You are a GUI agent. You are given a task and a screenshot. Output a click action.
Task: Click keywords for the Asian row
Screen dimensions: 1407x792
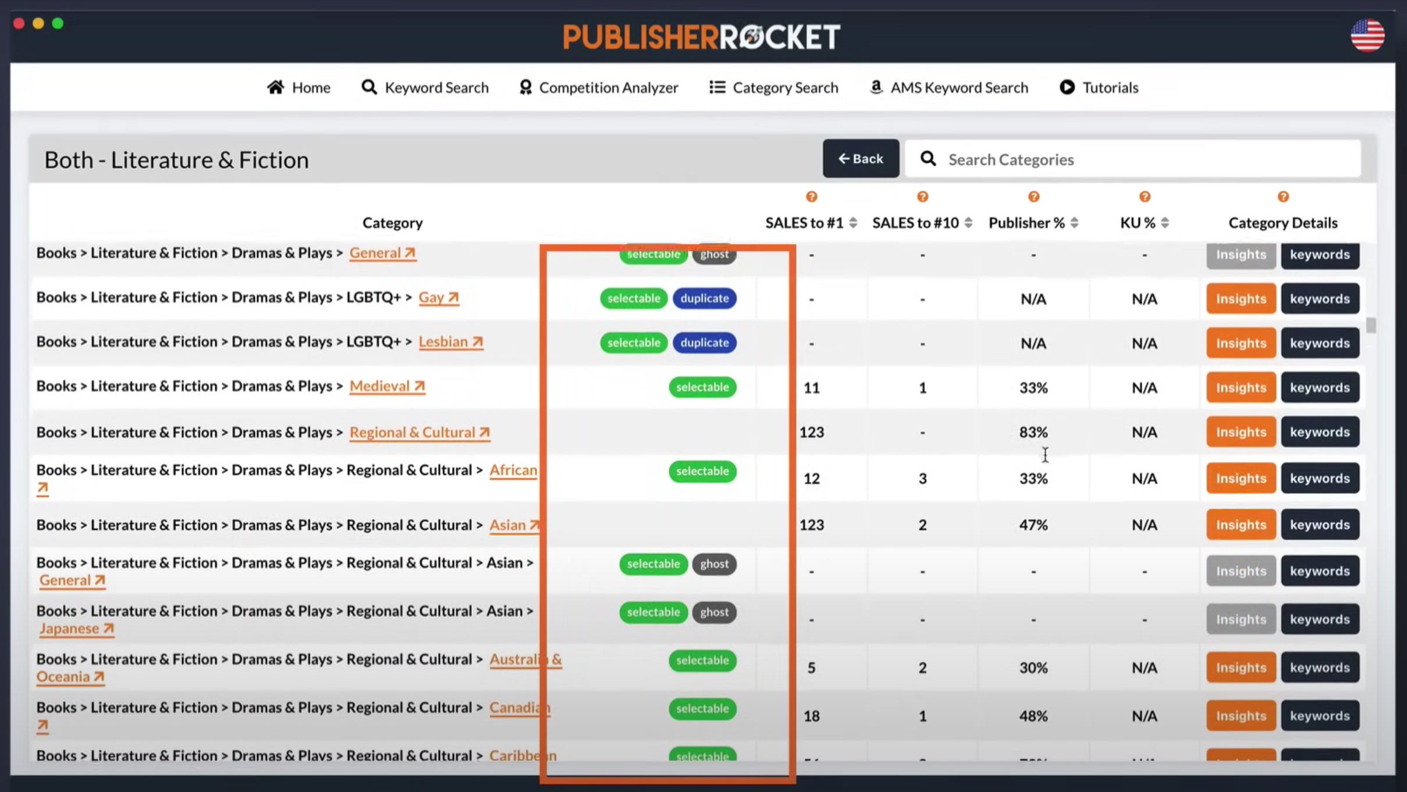pos(1320,525)
